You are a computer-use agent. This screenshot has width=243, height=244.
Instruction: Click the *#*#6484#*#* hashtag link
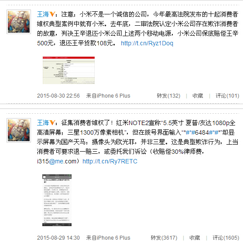(x=203, y=132)
